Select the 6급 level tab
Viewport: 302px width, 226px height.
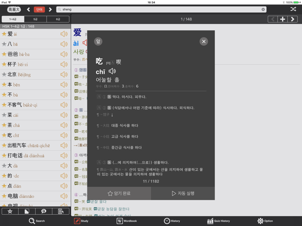pyautogui.click(x=58, y=19)
